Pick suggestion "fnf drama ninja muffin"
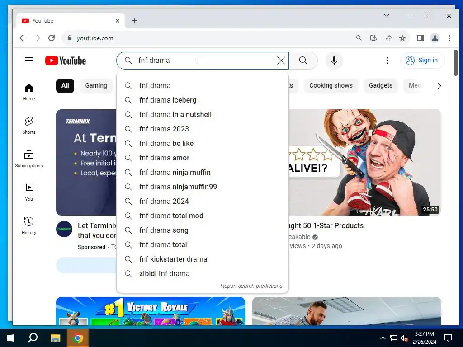 pos(203,172)
